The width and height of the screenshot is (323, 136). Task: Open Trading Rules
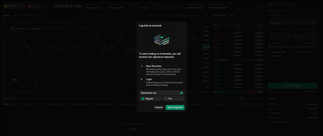click(x=167, y=16)
